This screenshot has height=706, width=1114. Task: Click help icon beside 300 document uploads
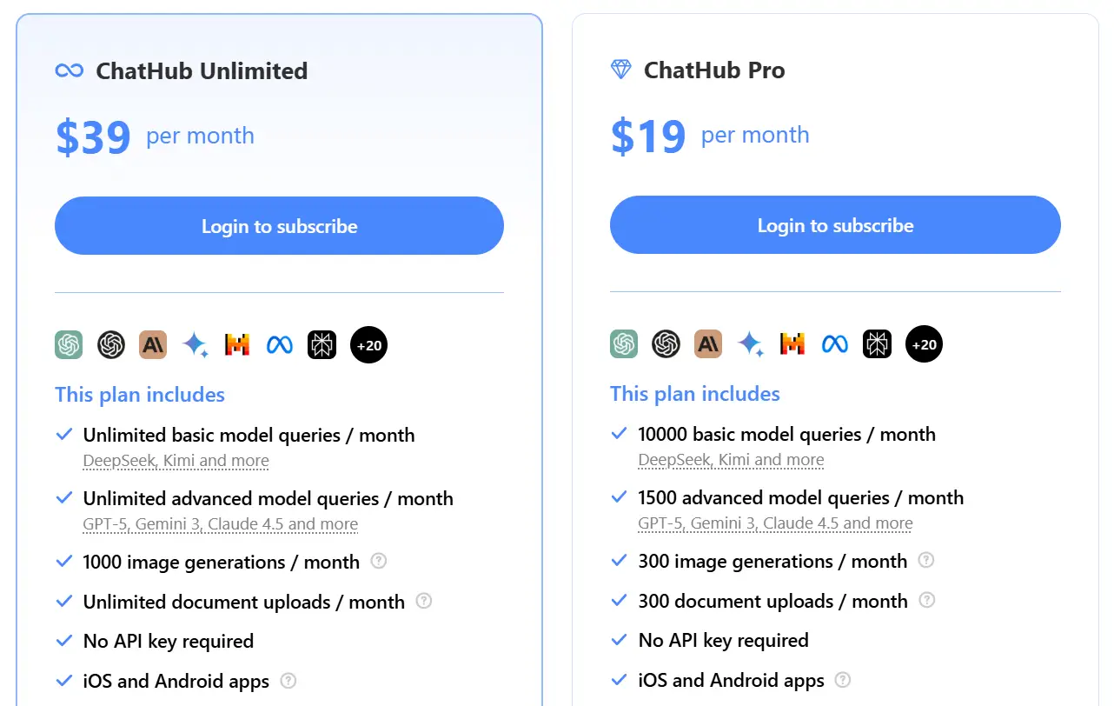point(927,600)
